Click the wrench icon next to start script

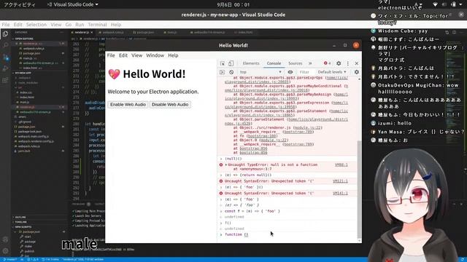[x=22, y=237]
